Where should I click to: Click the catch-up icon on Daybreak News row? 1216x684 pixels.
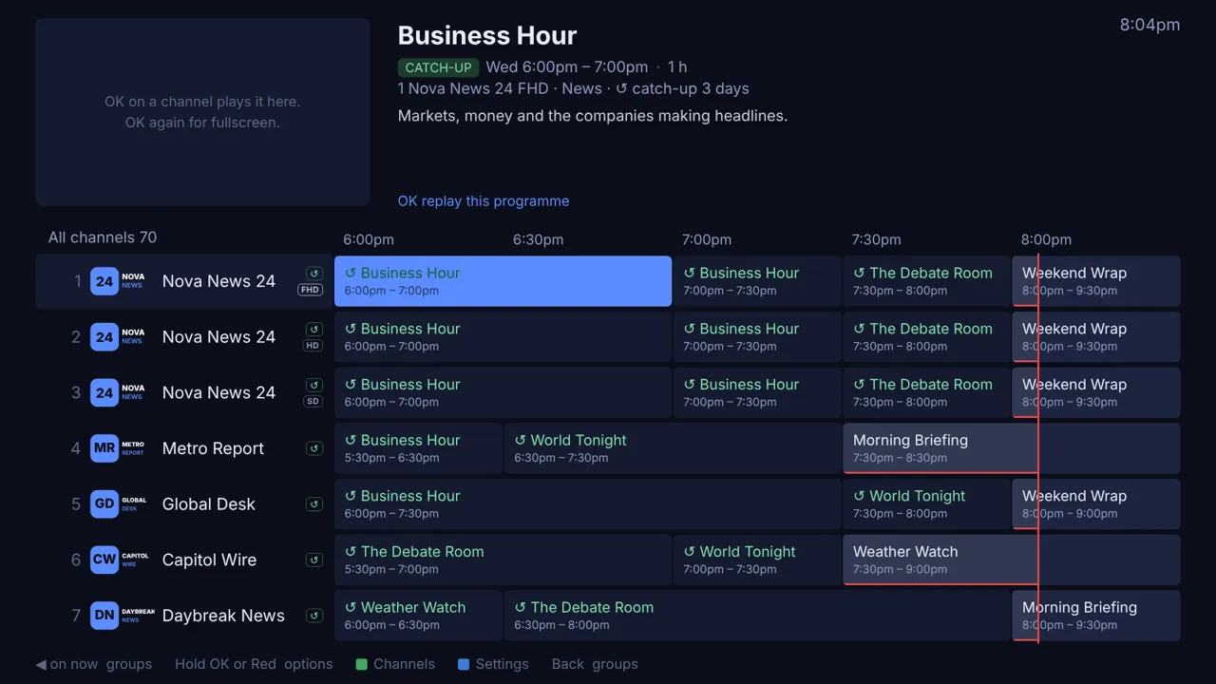[x=314, y=616]
